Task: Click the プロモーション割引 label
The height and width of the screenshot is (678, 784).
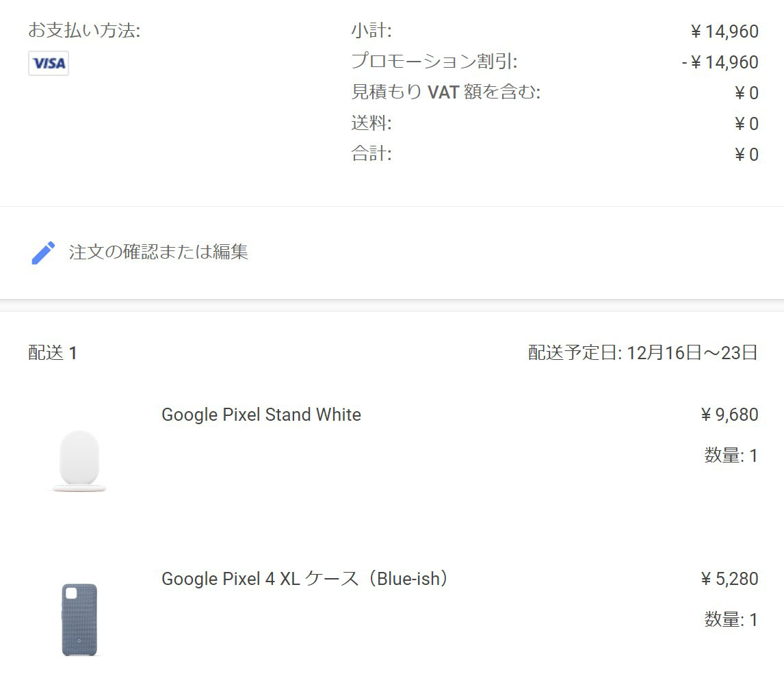Action: point(434,61)
